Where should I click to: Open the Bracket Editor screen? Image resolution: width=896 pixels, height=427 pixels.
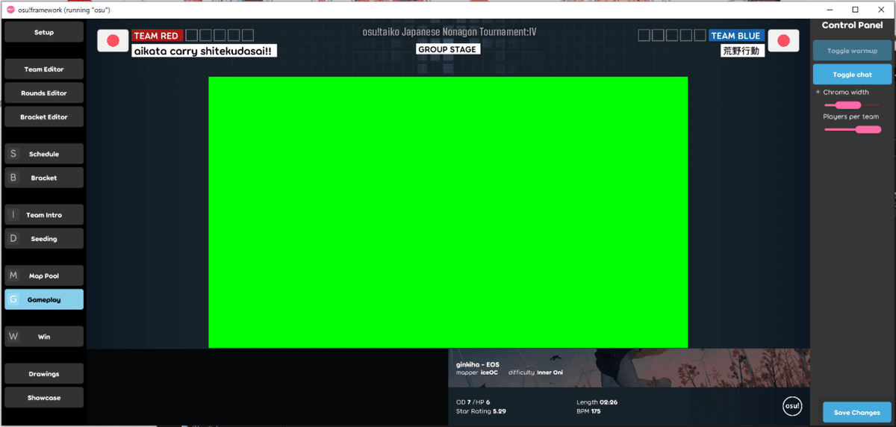[x=44, y=117]
